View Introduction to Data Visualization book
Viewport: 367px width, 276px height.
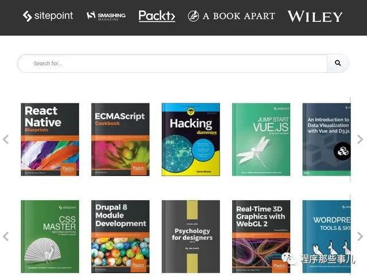(x=327, y=139)
